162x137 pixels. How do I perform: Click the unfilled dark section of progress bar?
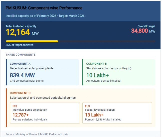click(x=106, y=41)
